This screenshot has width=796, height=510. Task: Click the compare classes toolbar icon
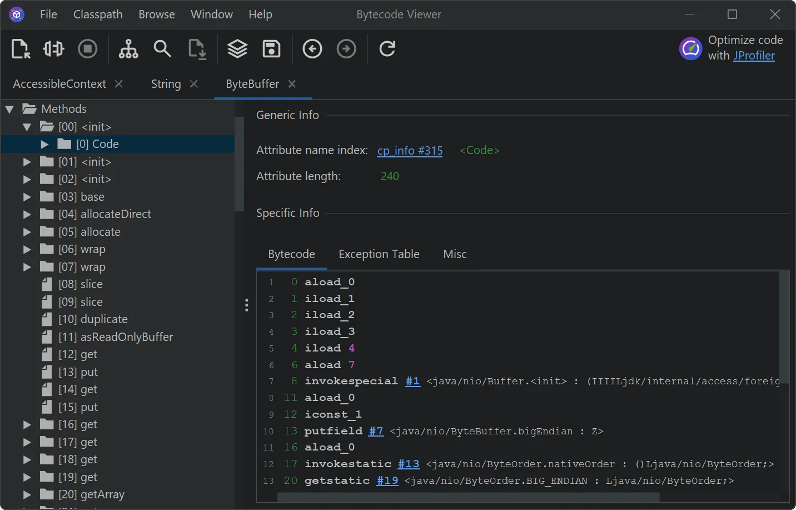pos(53,49)
